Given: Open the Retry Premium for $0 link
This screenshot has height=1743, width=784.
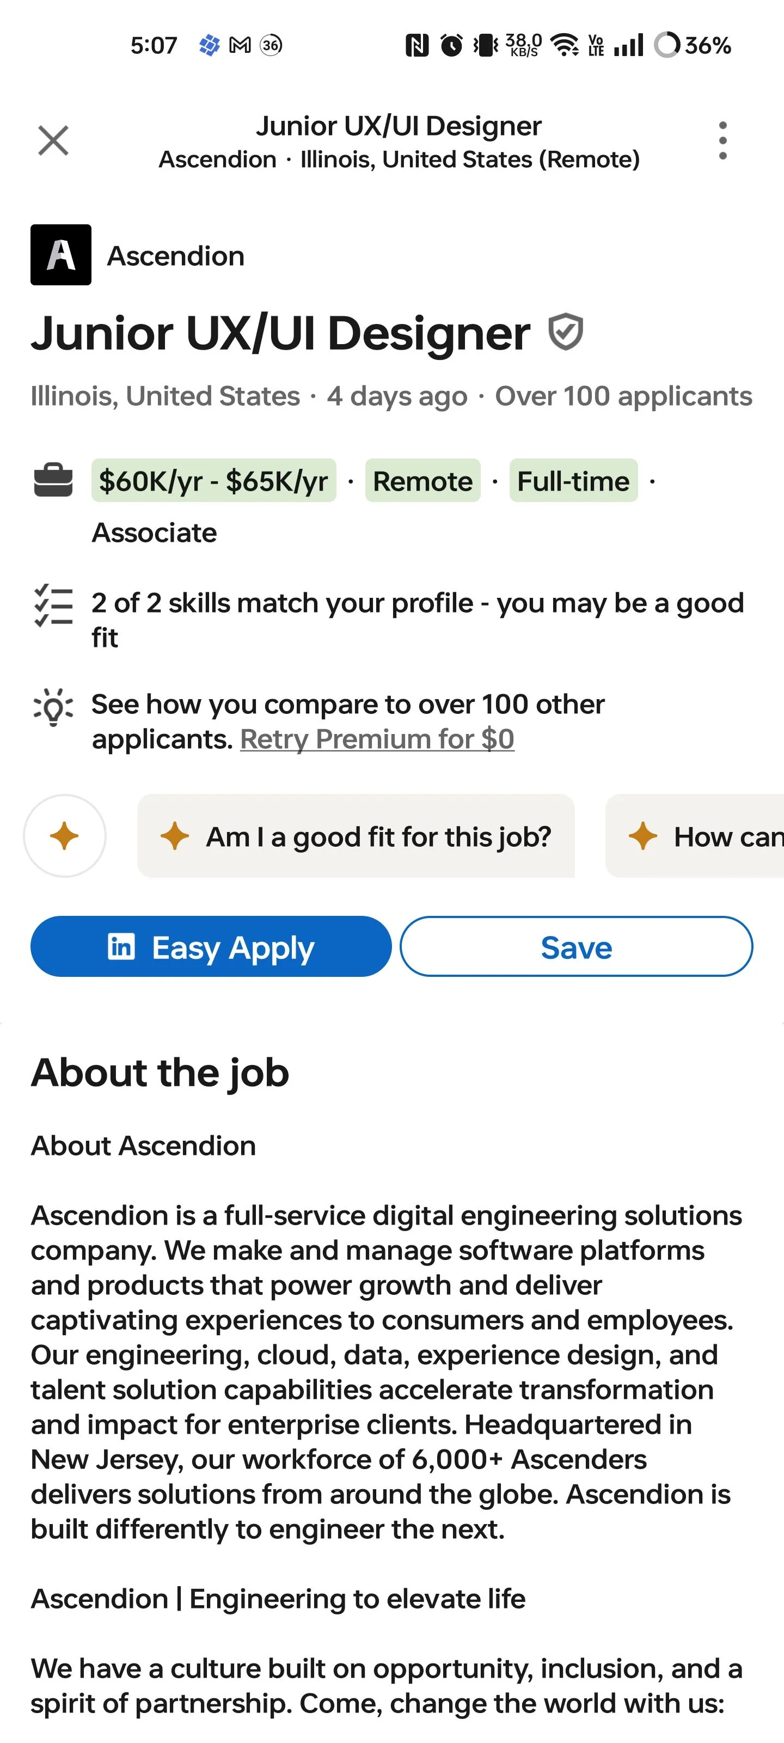Looking at the screenshot, I should click(x=377, y=739).
